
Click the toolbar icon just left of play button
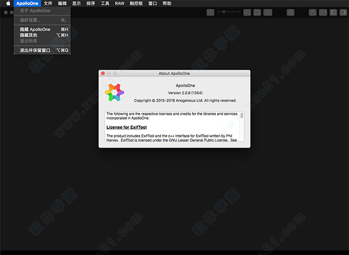(x=313, y=12)
